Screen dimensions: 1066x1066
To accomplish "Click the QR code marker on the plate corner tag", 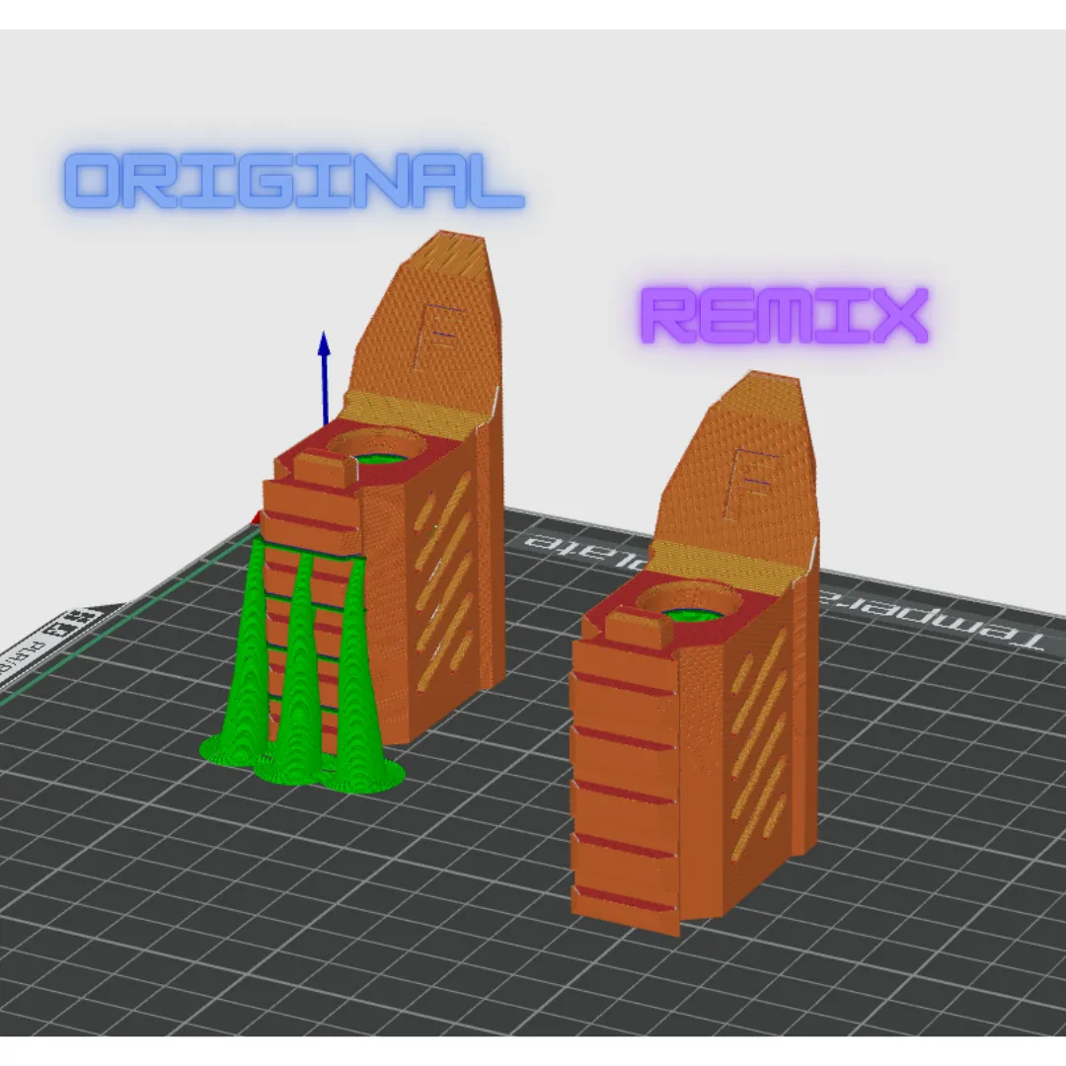I will pyautogui.click(x=79, y=615).
